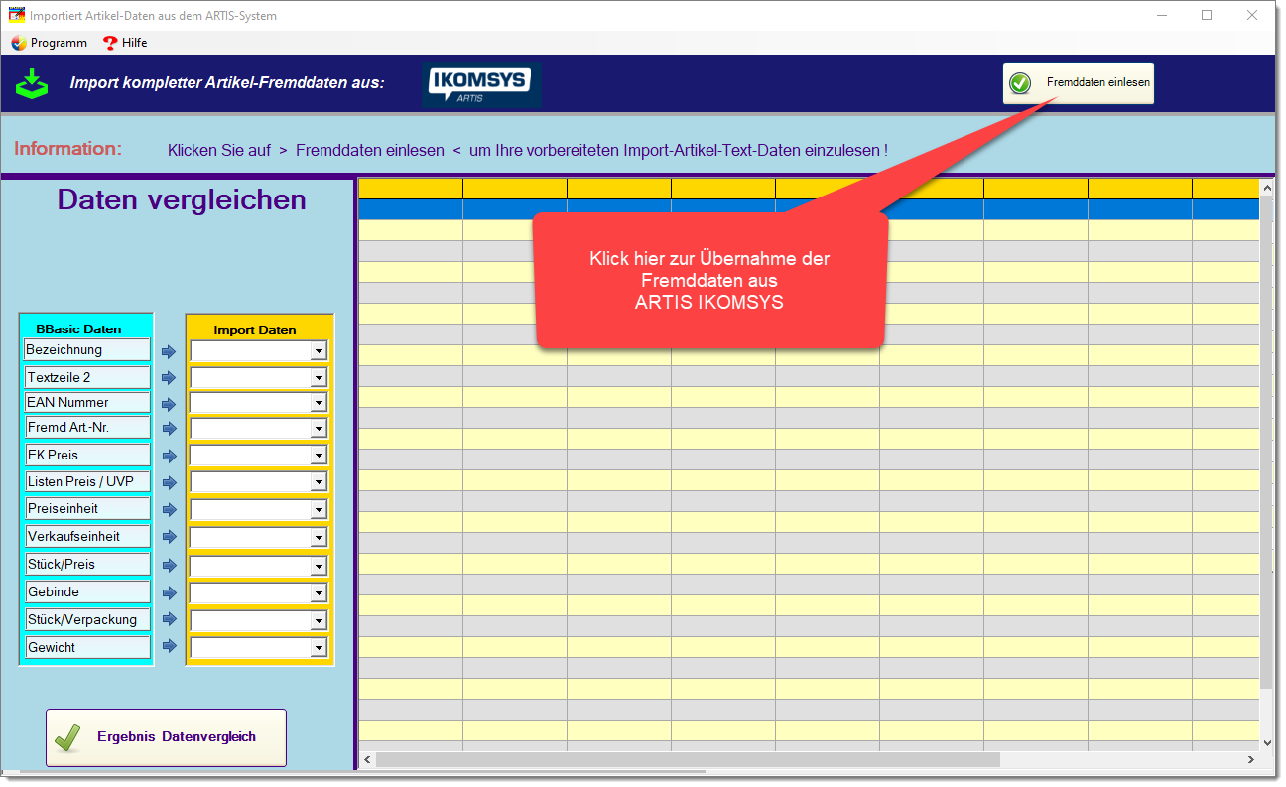
Task: Maximize the import window
Action: coord(1207,15)
